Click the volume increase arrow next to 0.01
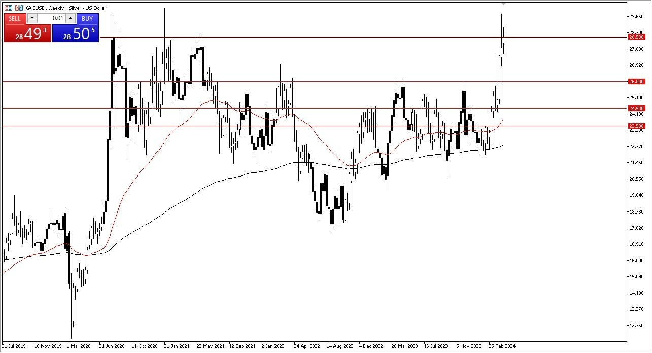The image size is (652, 353). 71,18
